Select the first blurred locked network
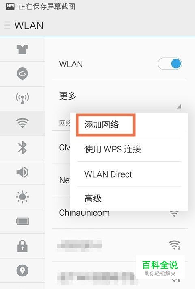 [x=120, y=245]
